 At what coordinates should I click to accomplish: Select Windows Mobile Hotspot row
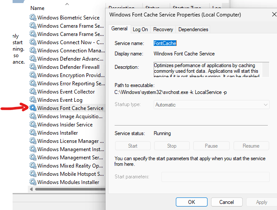(67, 174)
